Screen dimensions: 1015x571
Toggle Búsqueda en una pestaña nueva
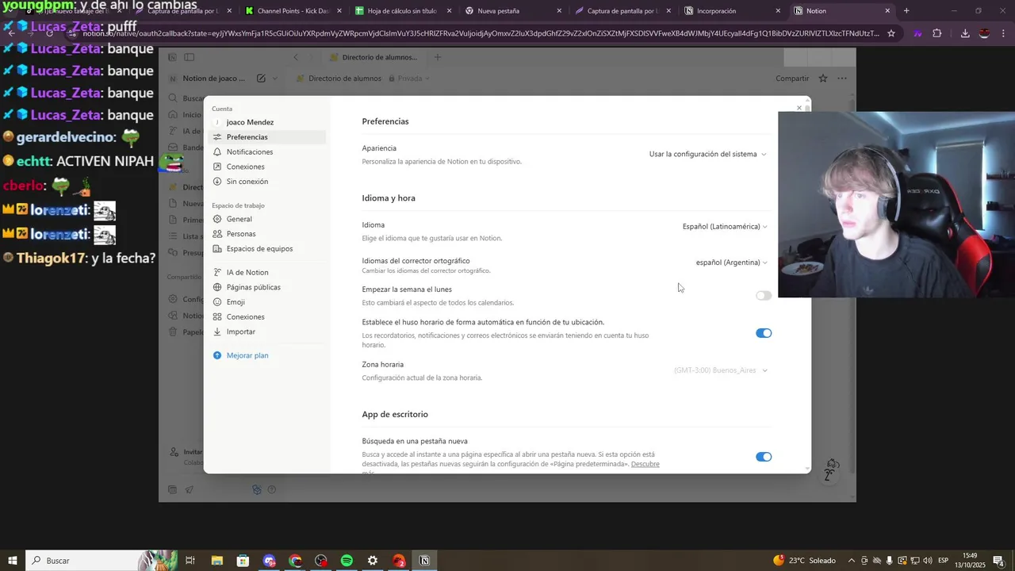coord(764,457)
